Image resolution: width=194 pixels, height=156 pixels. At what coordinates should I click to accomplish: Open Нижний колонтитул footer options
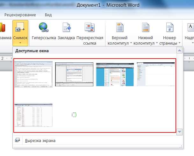(146, 33)
